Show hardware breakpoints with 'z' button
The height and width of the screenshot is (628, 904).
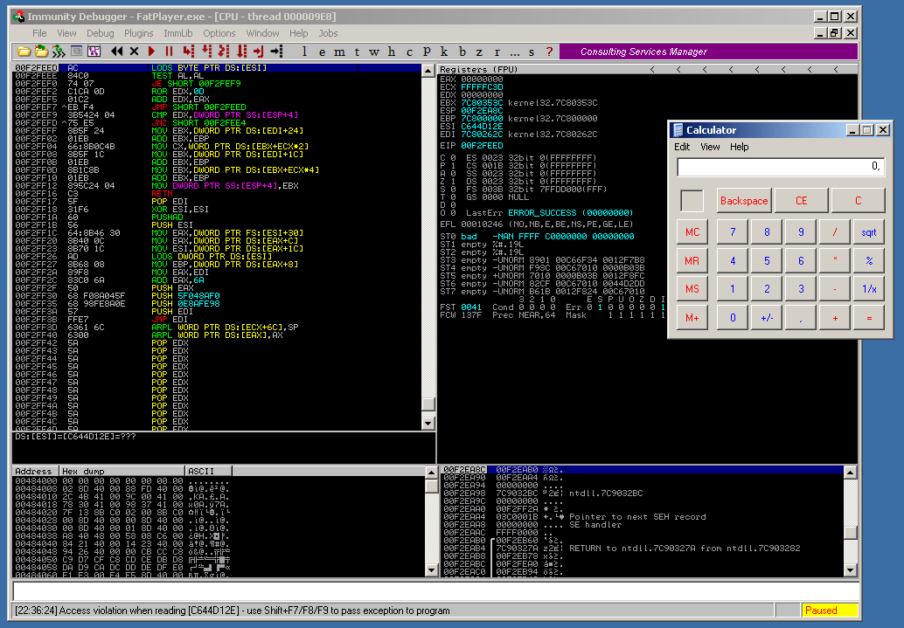tap(479, 52)
